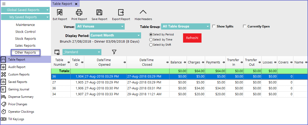308x125 pixels.
Task: Open the Display Period dropdown
Action: (115, 35)
